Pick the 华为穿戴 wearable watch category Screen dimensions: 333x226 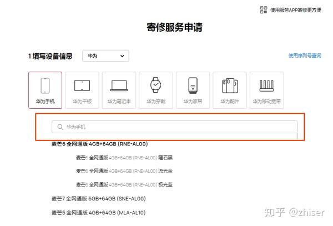[156, 90]
